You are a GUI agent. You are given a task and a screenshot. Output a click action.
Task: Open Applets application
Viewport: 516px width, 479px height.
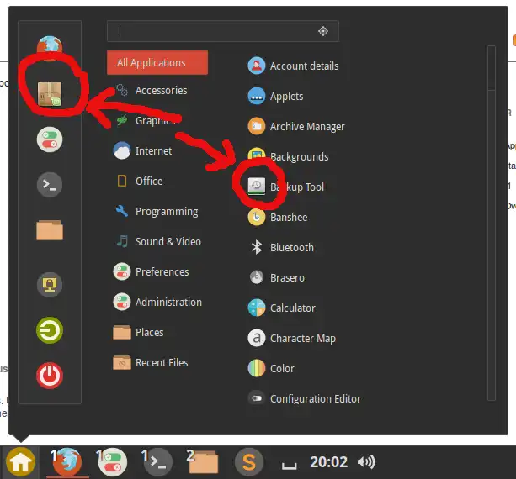tap(275, 97)
